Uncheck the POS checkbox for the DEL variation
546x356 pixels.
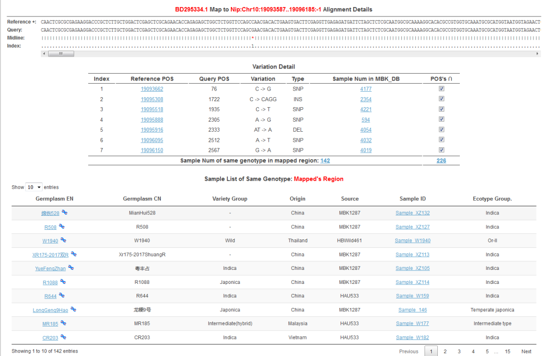[441, 130]
